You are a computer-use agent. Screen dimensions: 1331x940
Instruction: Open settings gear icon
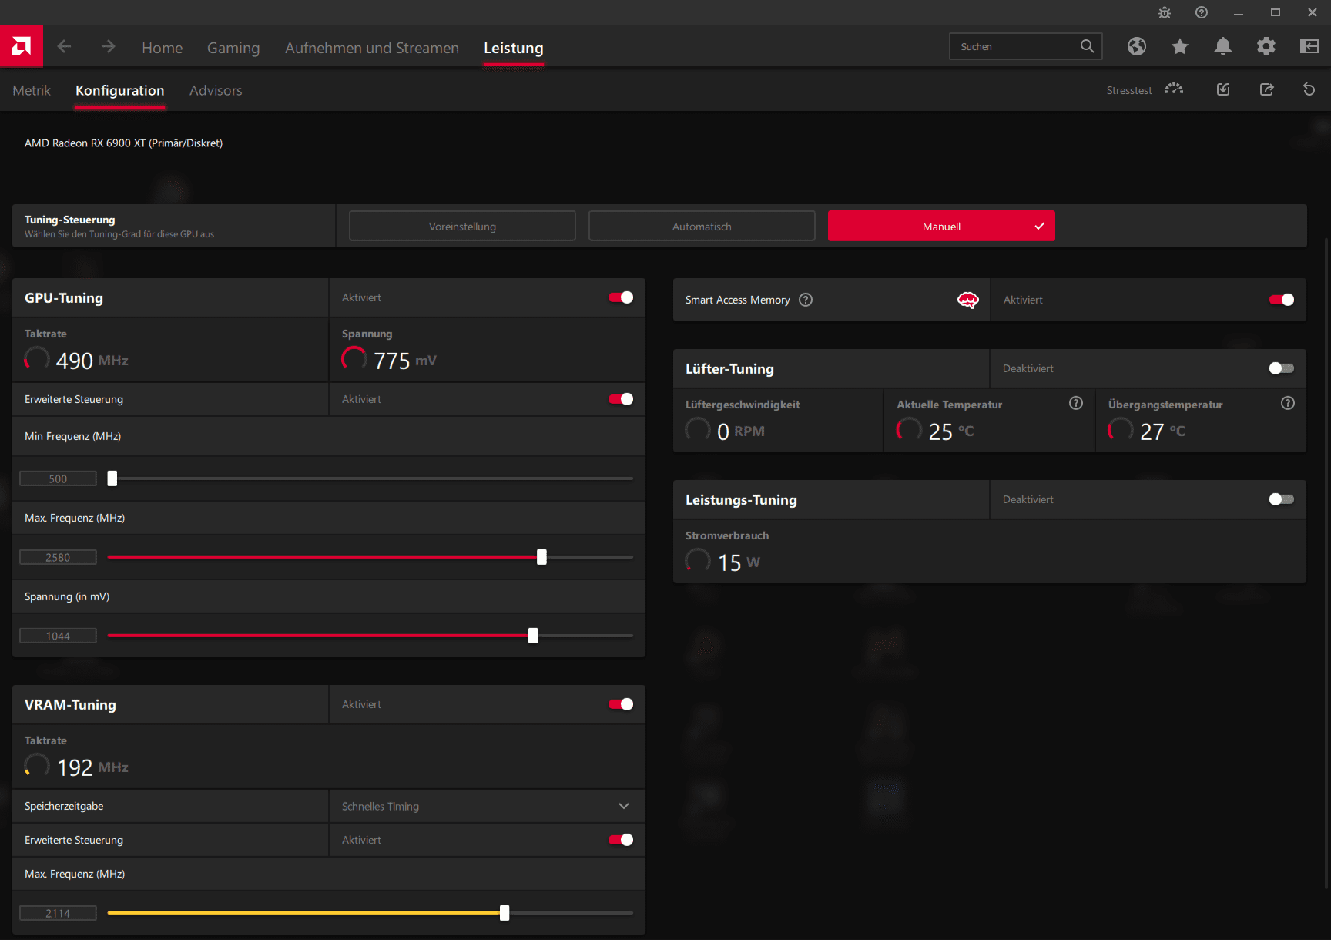1266,46
